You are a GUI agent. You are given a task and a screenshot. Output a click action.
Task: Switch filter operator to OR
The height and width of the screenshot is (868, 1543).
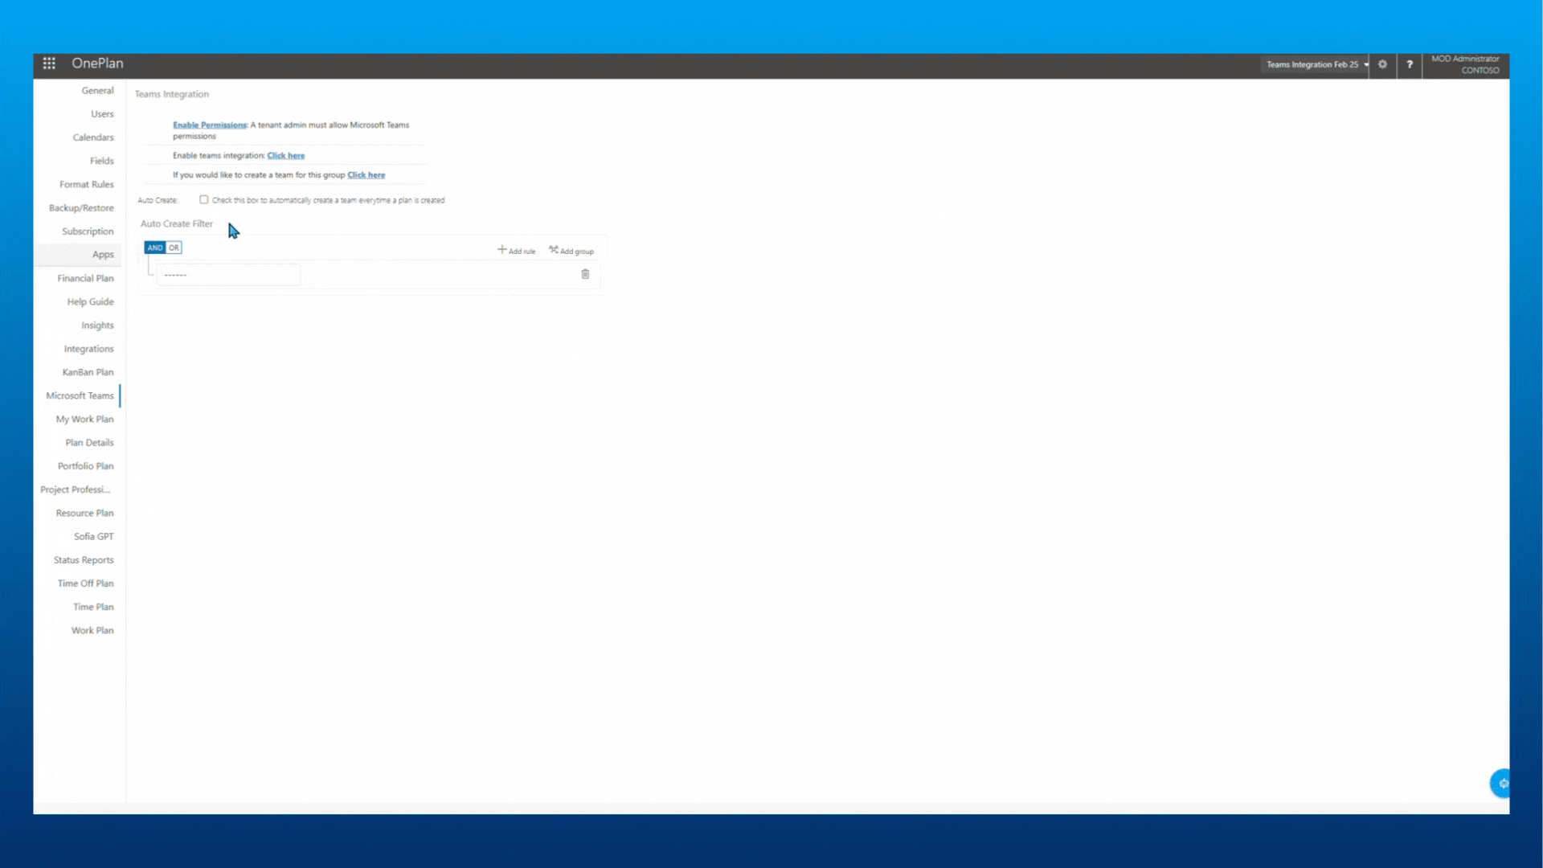pos(174,248)
